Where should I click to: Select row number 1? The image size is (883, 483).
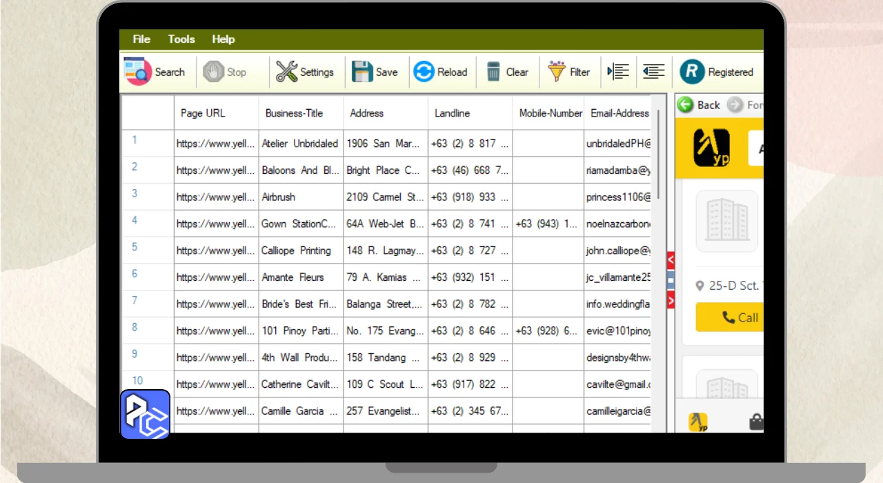coord(148,143)
